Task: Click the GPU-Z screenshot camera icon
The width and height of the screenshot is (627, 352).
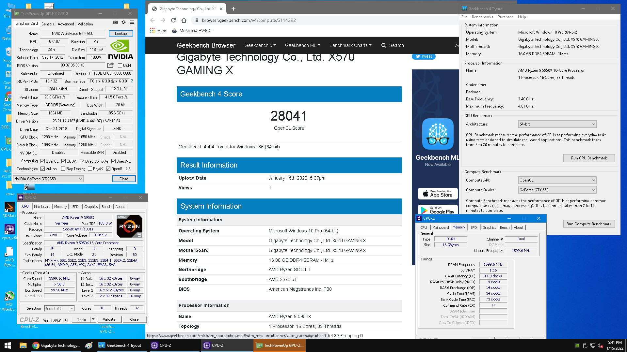Action: click(x=115, y=22)
